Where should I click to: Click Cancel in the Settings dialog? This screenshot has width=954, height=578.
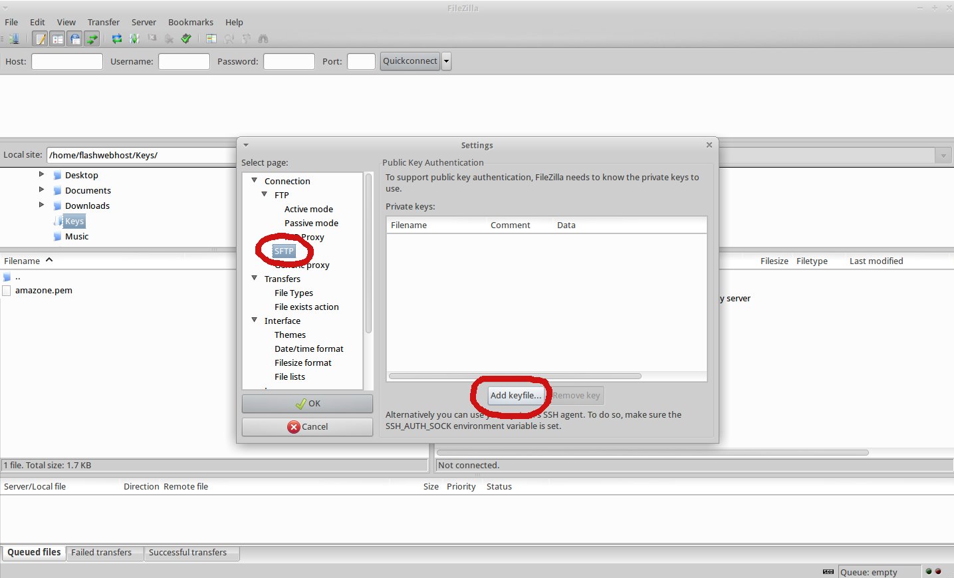tap(307, 427)
